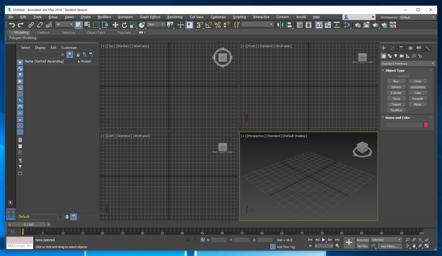
Task: Click the Play Animation button
Action: [x=324, y=240]
